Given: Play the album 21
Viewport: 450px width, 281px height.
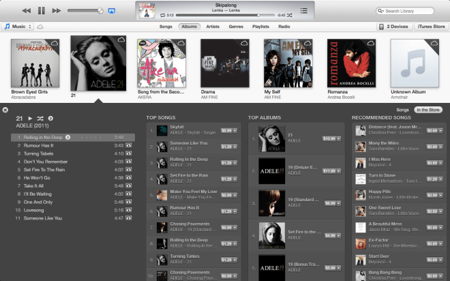Looking at the screenshot, I should tap(30, 119).
